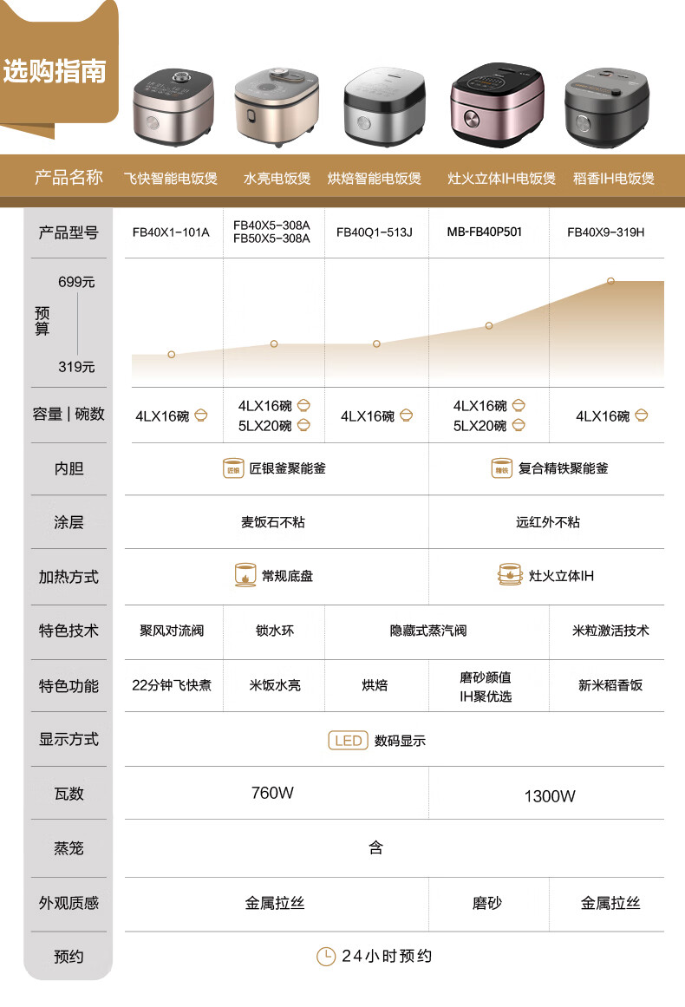
Task: Select the 1300W wattage cell
Action: point(549,796)
